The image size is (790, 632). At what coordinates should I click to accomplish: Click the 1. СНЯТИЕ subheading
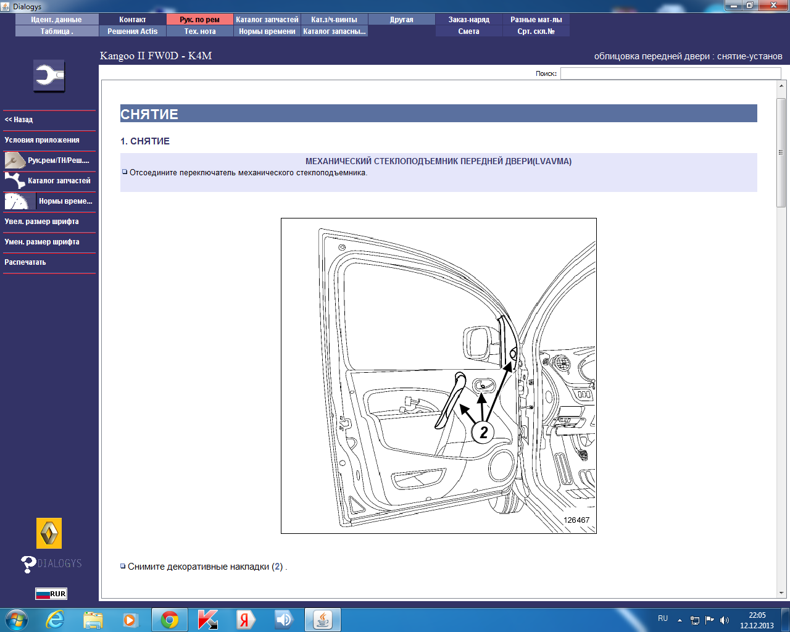[x=145, y=141]
